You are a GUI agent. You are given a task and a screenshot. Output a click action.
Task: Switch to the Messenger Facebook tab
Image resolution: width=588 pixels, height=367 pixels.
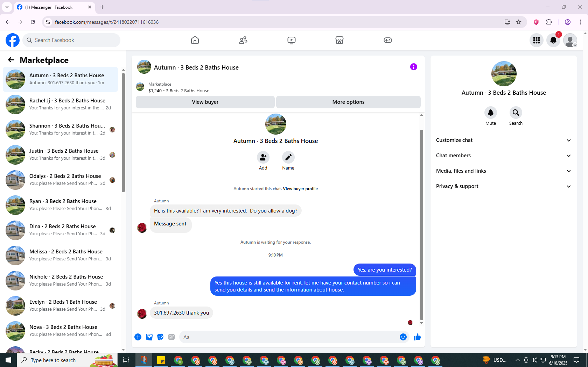tap(55, 7)
